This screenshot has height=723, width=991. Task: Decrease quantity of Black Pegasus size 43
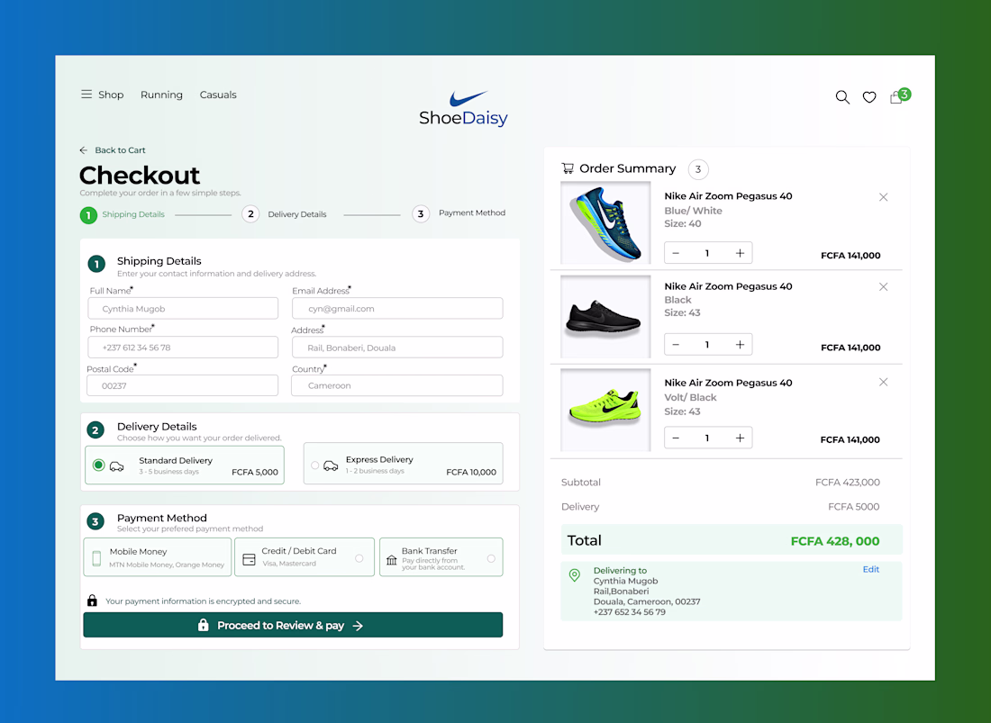pos(676,345)
